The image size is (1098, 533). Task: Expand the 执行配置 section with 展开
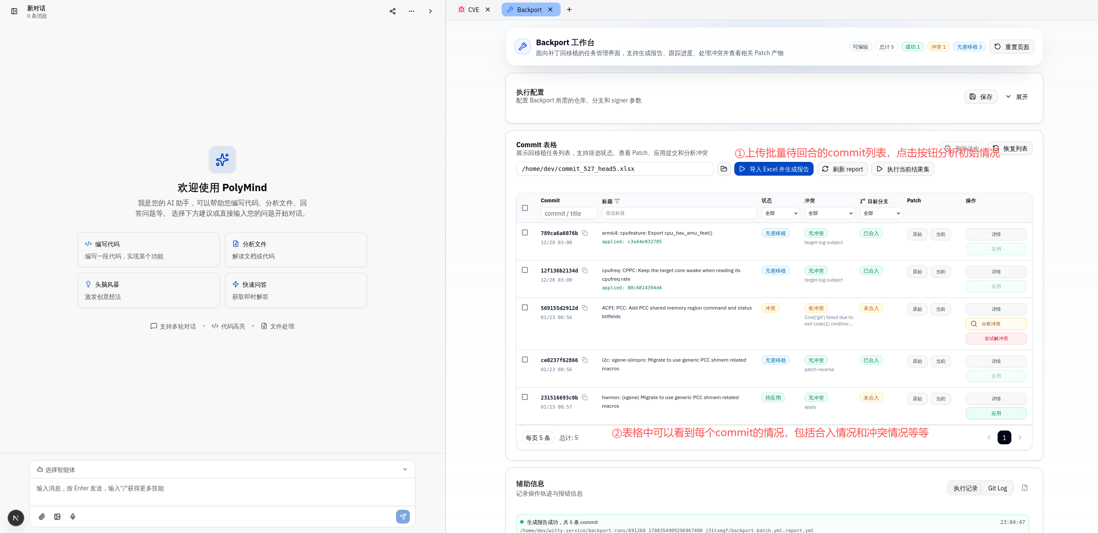pos(1017,97)
